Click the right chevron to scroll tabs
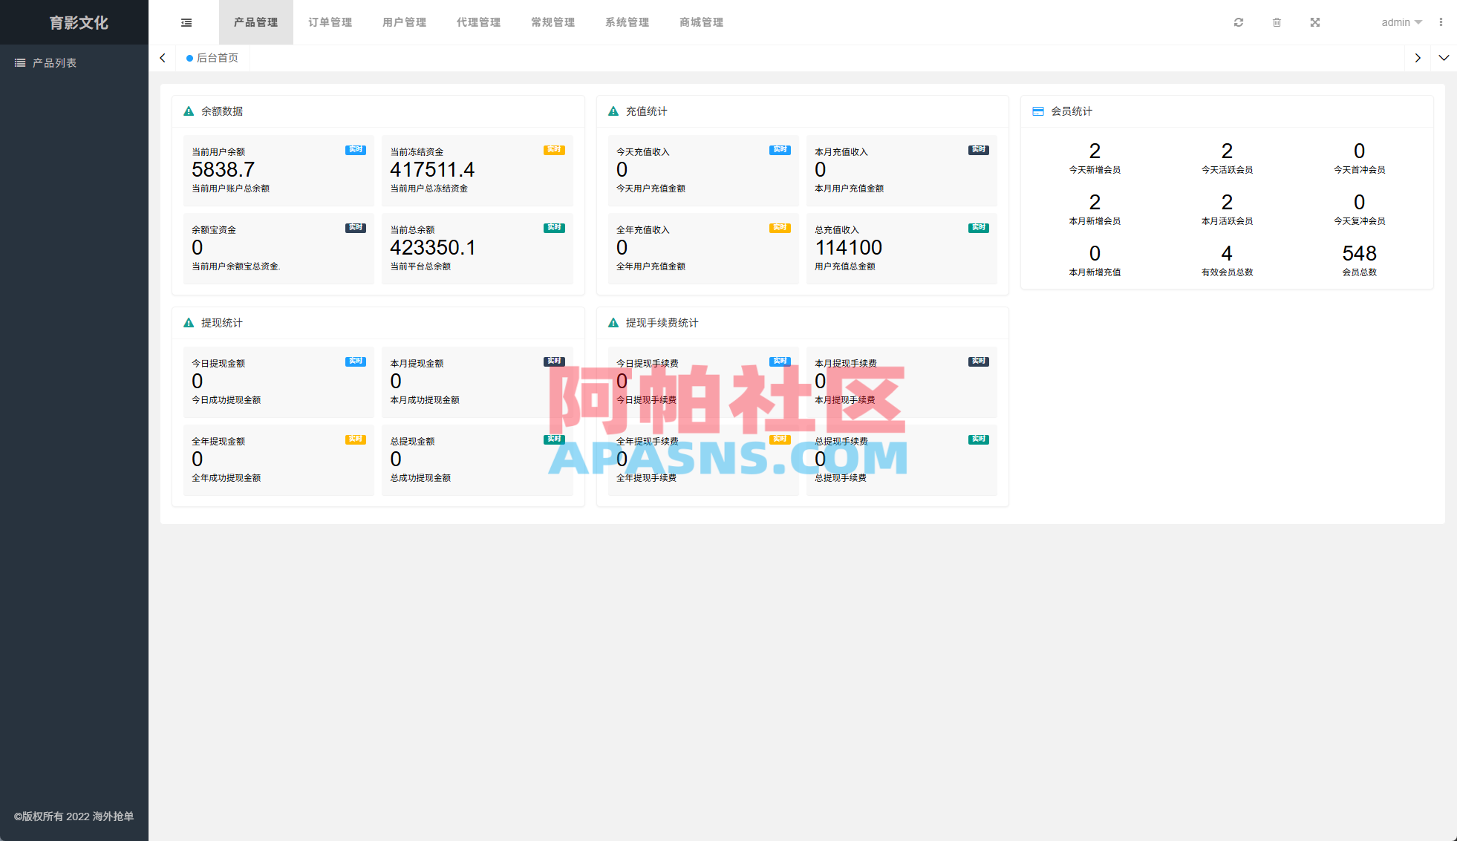 [x=1418, y=58]
